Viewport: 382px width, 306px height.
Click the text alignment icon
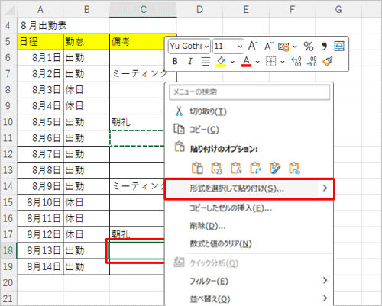(206, 61)
